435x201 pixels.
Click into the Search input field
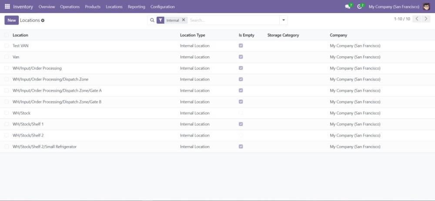tap(233, 20)
